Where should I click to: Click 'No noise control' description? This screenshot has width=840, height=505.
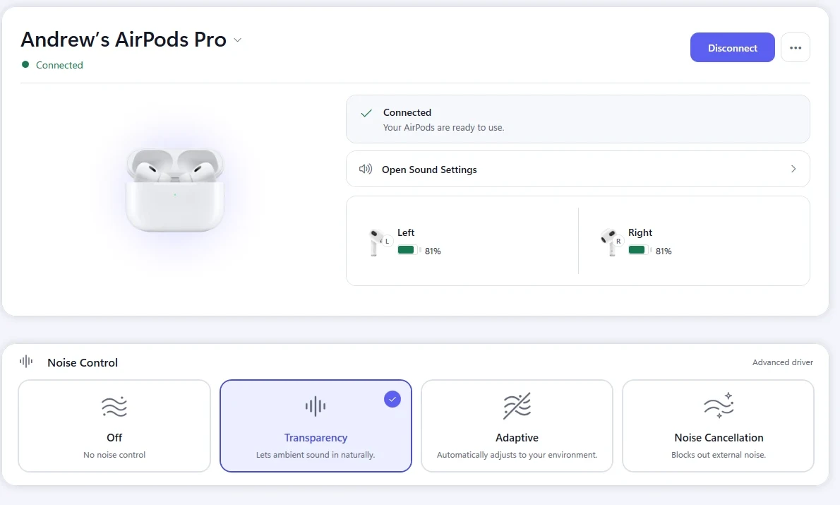coord(114,455)
